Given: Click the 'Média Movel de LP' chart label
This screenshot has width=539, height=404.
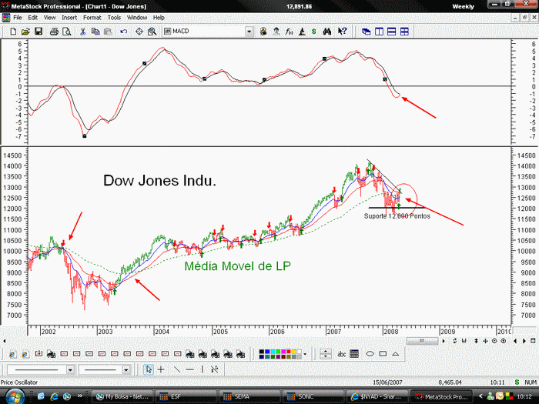Looking at the screenshot, I should (237, 266).
